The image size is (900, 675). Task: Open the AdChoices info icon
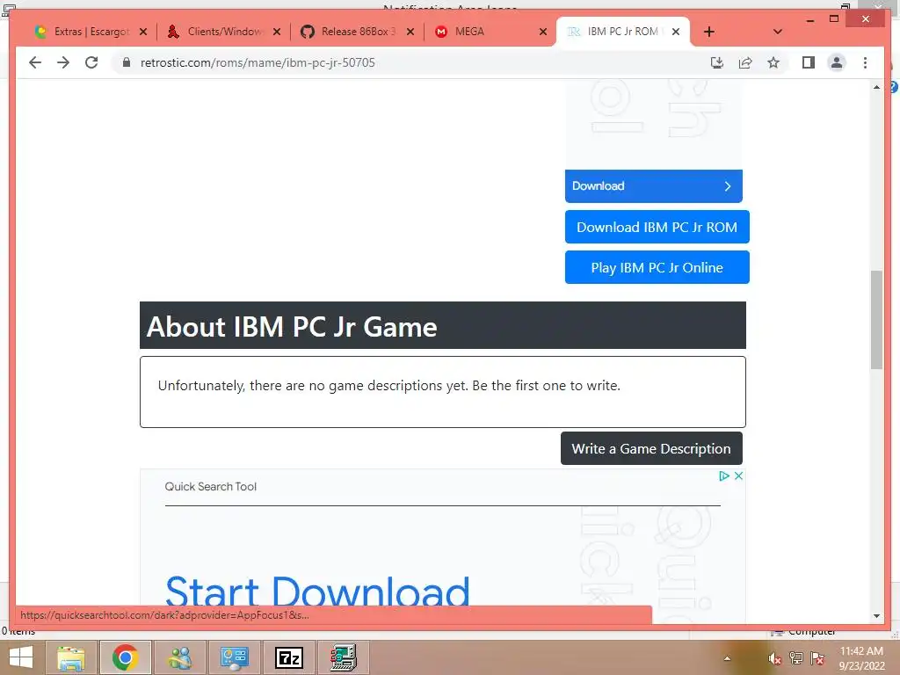pos(724,475)
